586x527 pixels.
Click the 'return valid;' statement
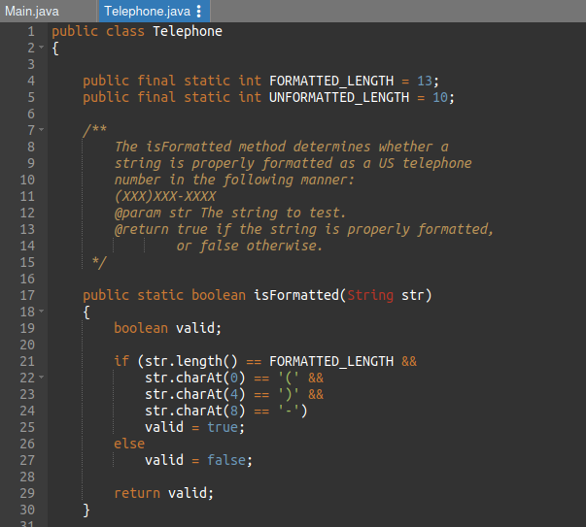[x=163, y=493]
